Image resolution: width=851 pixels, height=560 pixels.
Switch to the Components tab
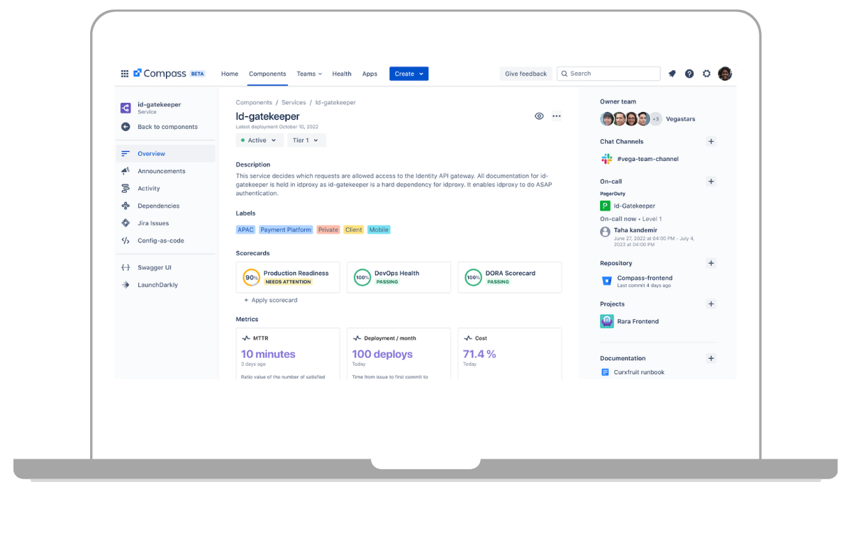[267, 73]
